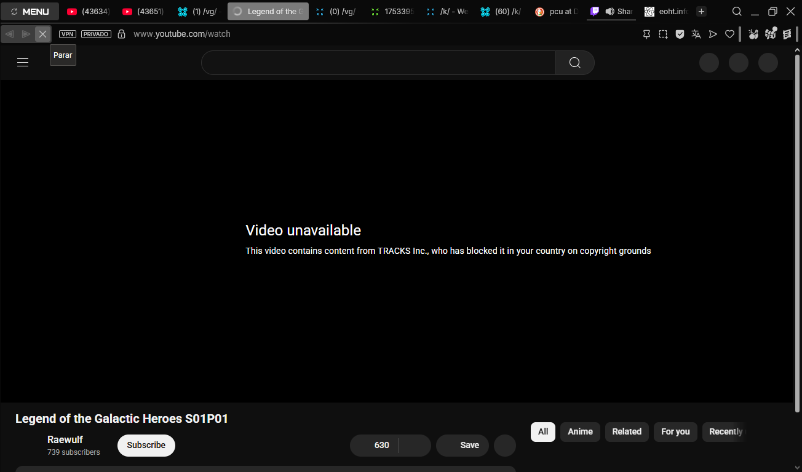Image resolution: width=802 pixels, height=472 pixels.
Task: Select the Legend of the G… tab
Action: coord(268,12)
